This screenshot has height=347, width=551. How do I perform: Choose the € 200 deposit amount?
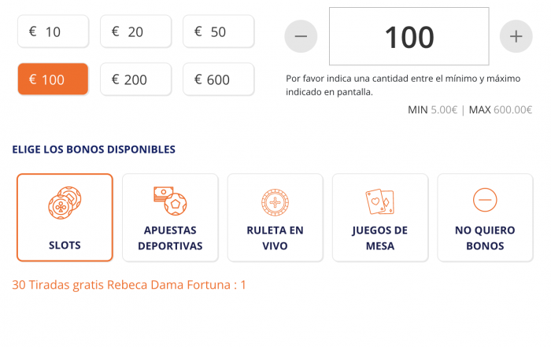[x=135, y=79]
